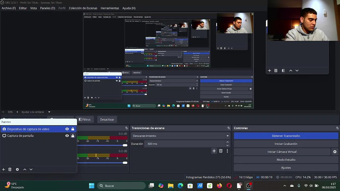Pop out the audio mixer dock

[126, 128]
